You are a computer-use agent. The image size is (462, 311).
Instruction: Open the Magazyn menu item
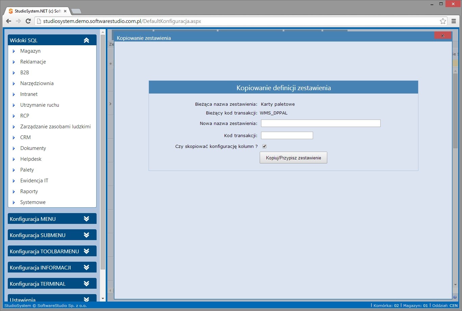[x=30, y=51]
